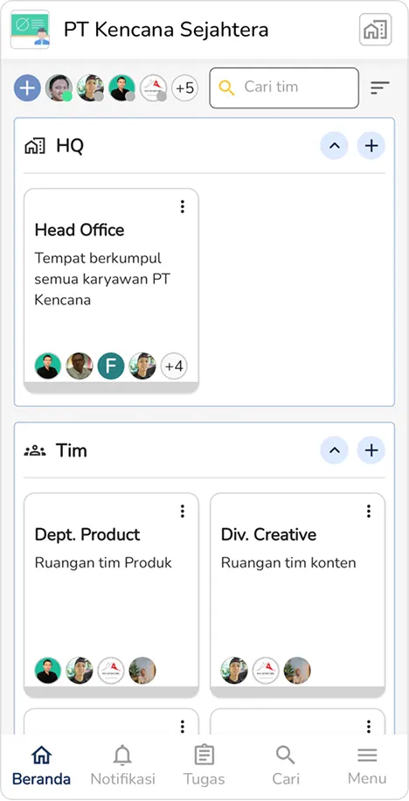Screen dimensions: 409x801
Task: Add a new member with blue plus
Action: click(x=27, y=87)
